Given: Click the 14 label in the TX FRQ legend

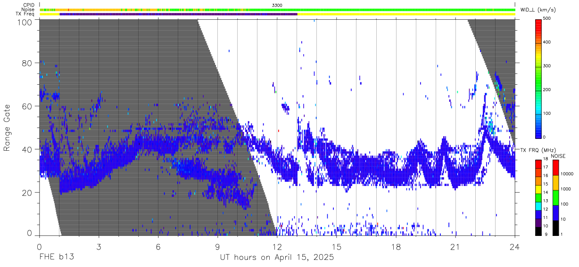Looking at the screenshot, I should coord(546,192).
